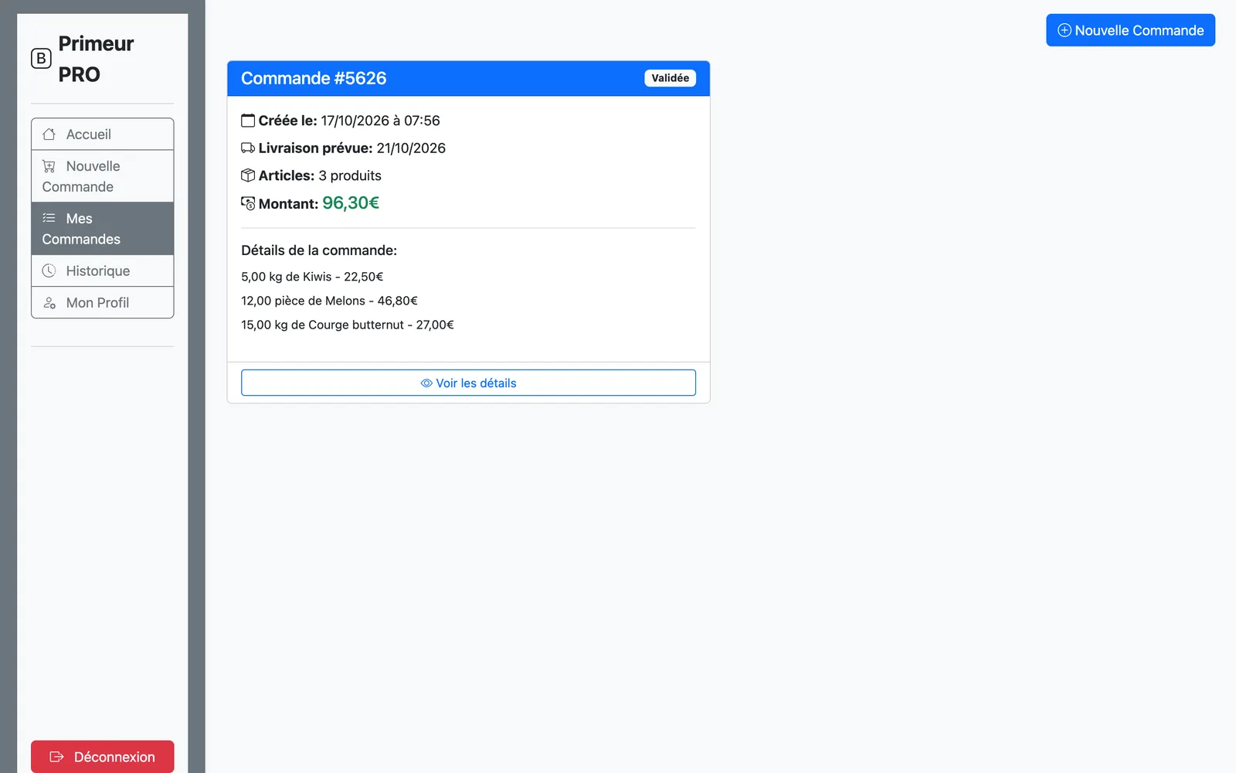This screenshot has width=1236, height=773.
Task: Click the Déconnexion button
Action: click(103, 757)
